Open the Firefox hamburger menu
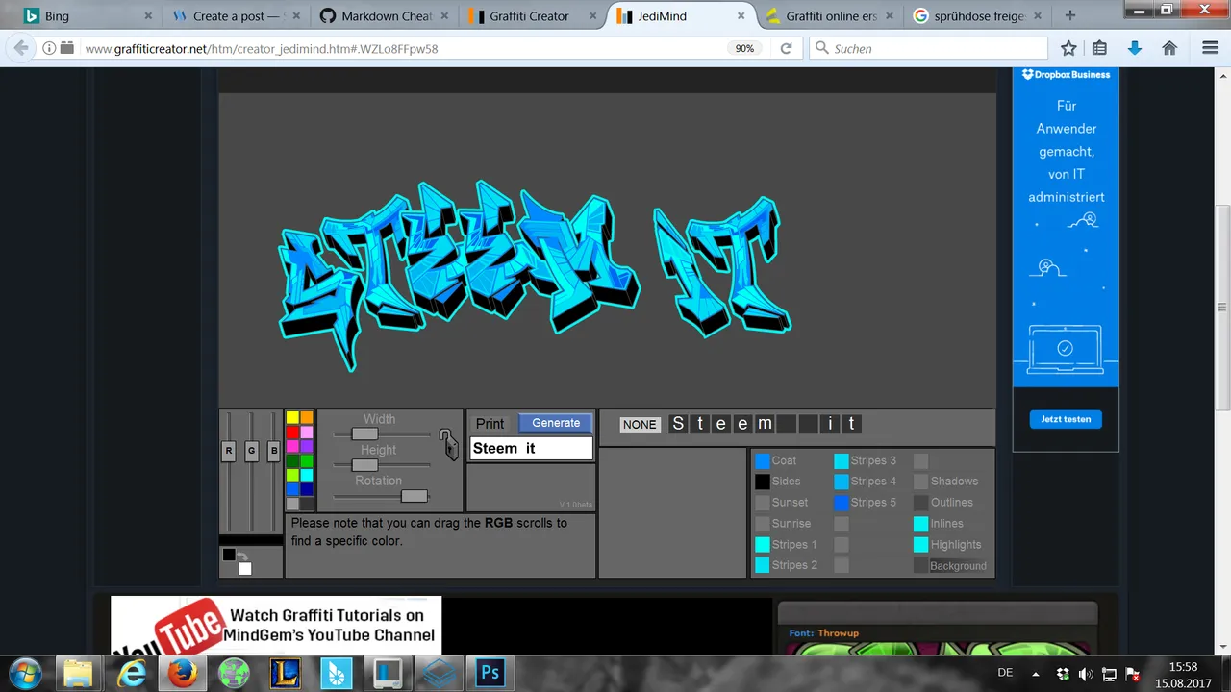The width and height of the screenshot is (1231, 692). pyautogui.click(x=1210, y=48)
